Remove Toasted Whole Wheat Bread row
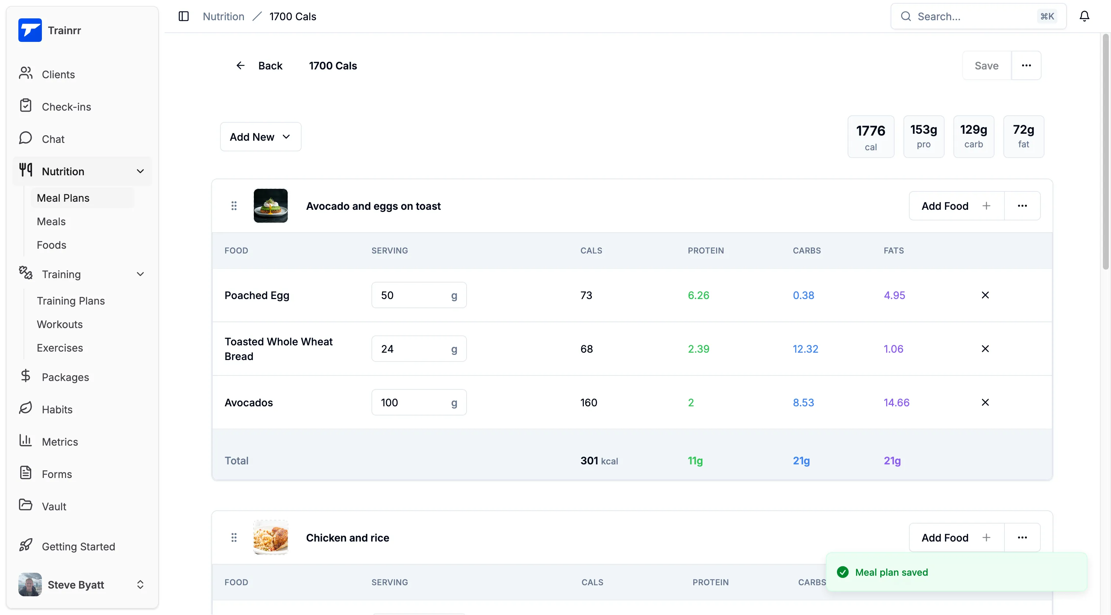1111x615 pixels. [x=985, y=349]
